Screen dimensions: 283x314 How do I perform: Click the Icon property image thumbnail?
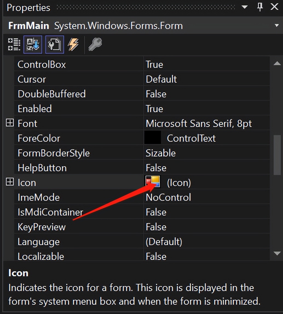153,182
